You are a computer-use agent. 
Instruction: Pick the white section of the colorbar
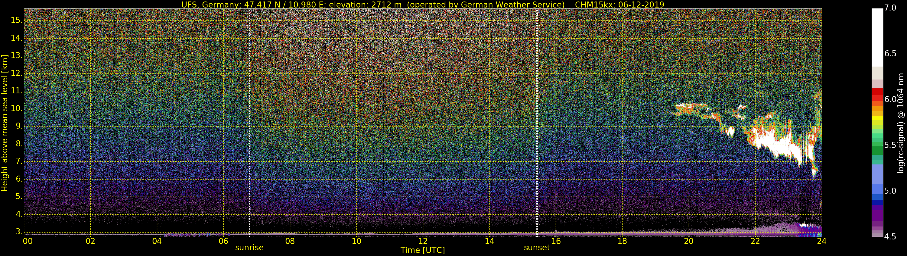(x=877, y=37)
